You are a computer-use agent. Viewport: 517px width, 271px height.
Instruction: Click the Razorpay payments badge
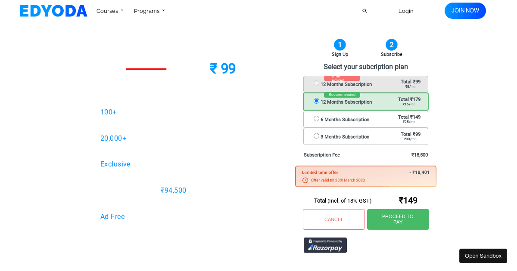325,245
